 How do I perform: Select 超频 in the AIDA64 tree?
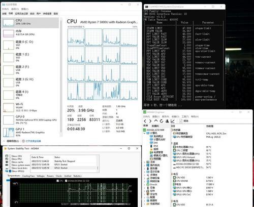pos(154,149)
